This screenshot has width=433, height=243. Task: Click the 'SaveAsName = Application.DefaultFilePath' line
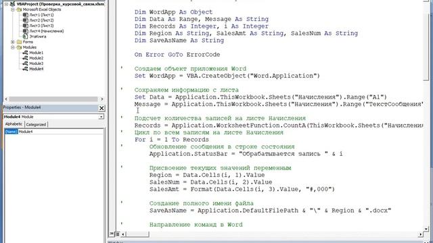click(271, 211)
